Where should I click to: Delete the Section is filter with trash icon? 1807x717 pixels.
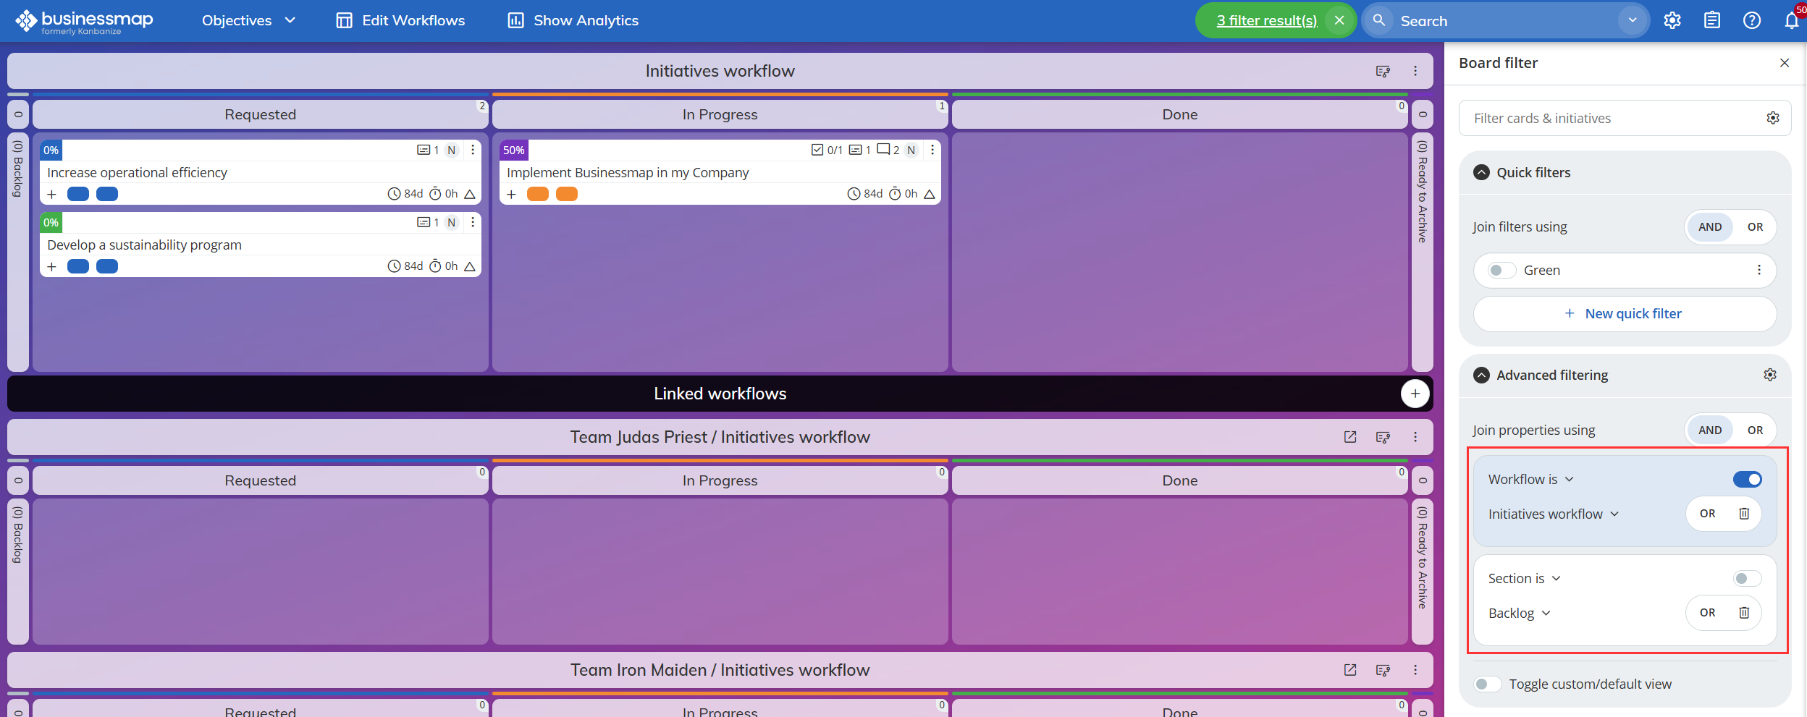tap(1744, 612)
